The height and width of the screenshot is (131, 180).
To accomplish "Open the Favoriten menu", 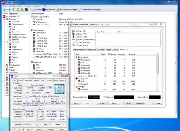I will (x=27, y=6).
